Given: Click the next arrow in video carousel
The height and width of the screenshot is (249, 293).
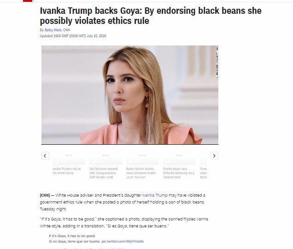Looking at the screenshot, I should pyautogui.click(x=214, y=156).
